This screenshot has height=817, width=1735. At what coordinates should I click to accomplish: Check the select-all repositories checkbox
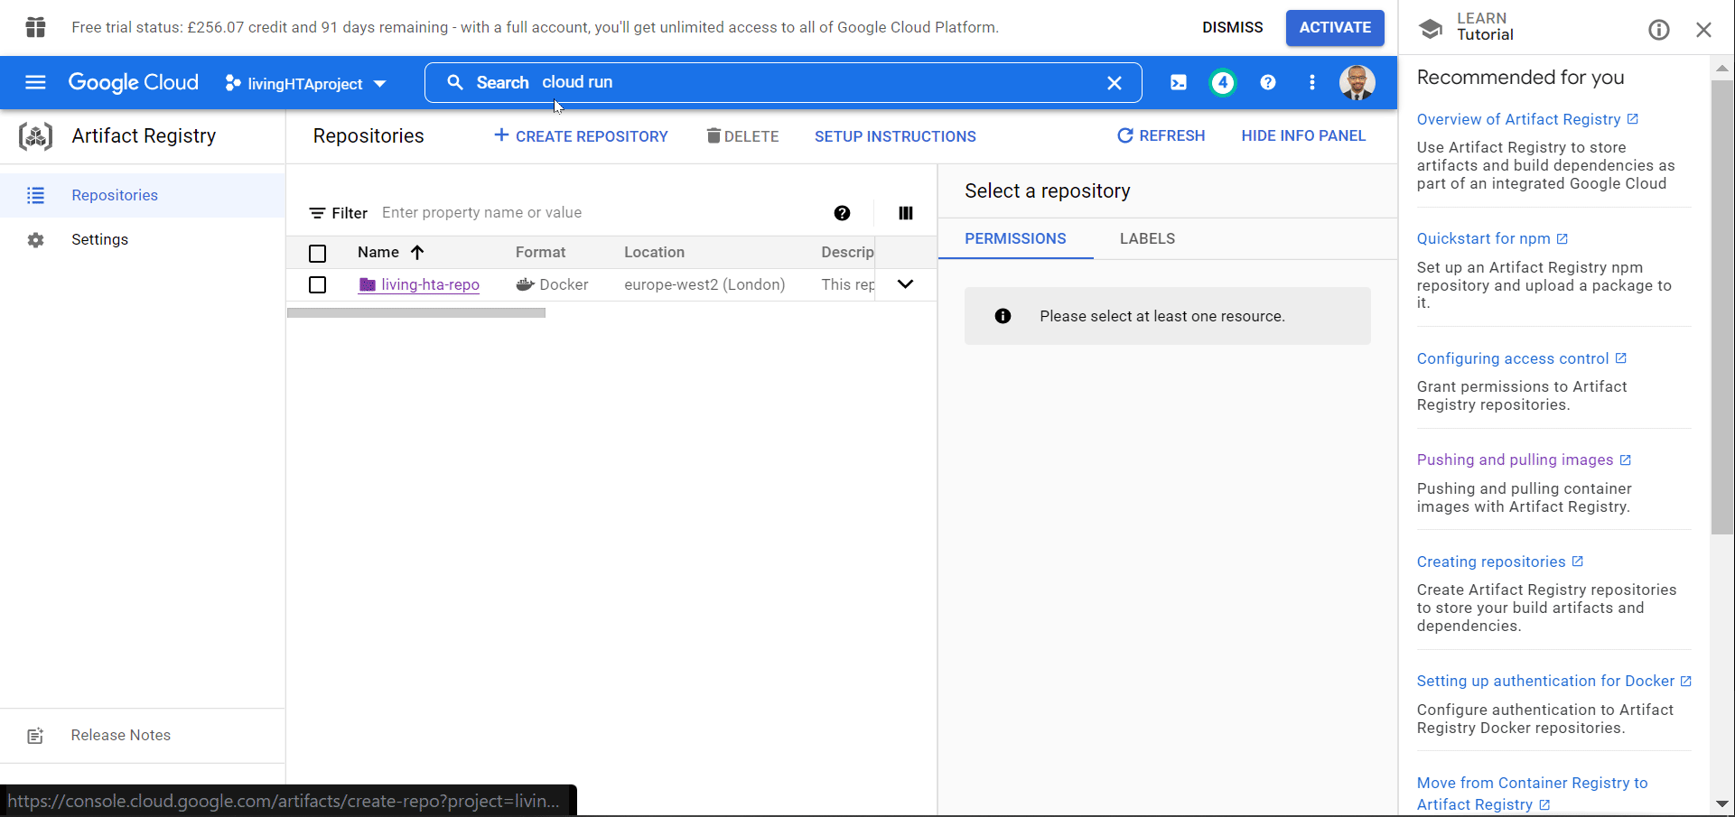point(317,254)
